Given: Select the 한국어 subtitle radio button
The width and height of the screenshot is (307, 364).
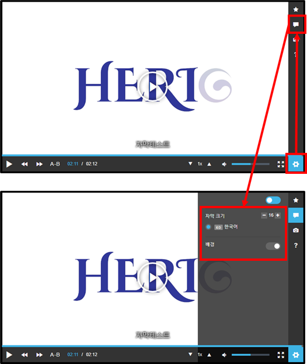Looking at the screenshot, I should (208, 227).
